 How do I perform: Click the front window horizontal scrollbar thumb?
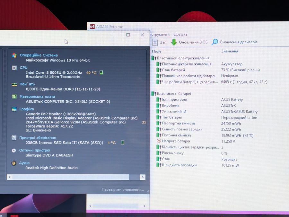71,177
